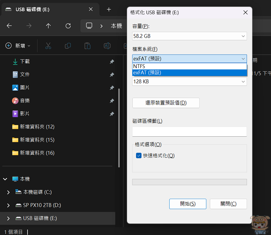Click the Rename icon in toolbar

click(107, 46)
